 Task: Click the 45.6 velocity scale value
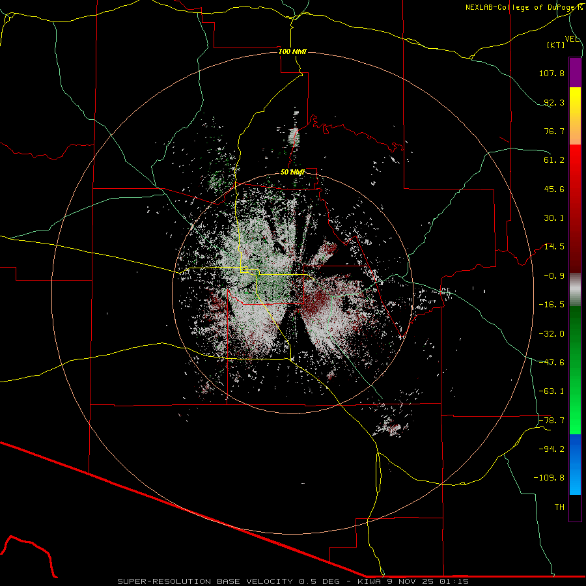(554, 189)
